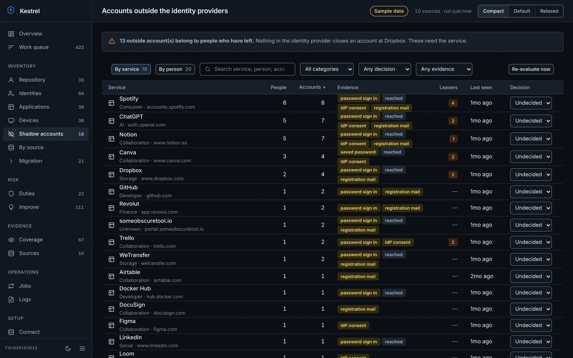
Task: Open the Decision dropdown for Canva
Action: click(x=531, y=157)
